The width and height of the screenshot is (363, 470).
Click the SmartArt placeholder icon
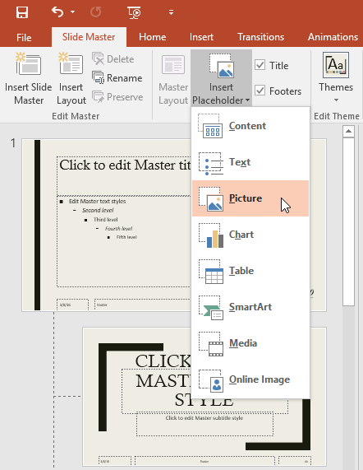[x=210, y=308]
